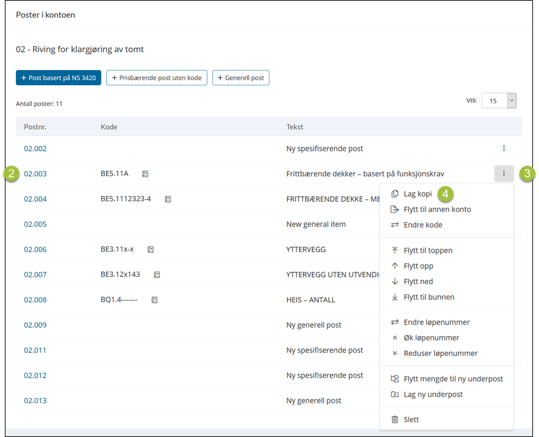
Task: Click the 'Antall poster: 11' label
Action: click(x=39, y=104)
